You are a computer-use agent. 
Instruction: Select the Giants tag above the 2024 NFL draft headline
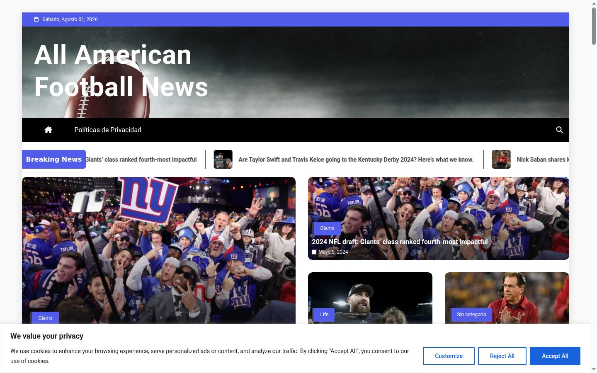pos(327,228)
